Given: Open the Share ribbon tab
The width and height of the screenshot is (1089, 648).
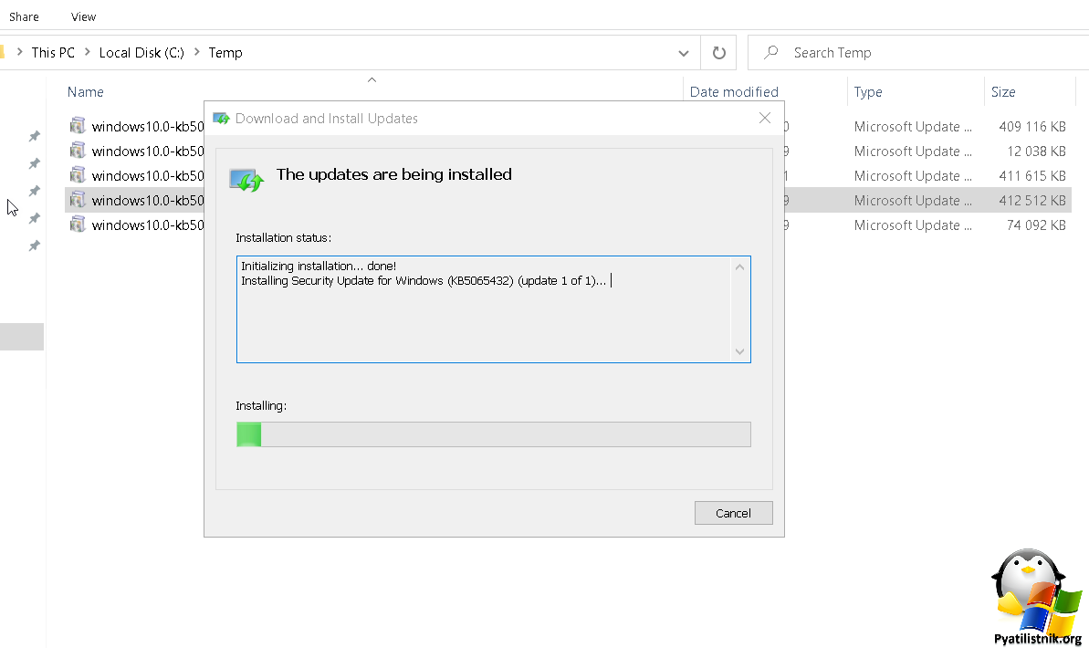Looking at the screenshot, I should click(24, 16).
